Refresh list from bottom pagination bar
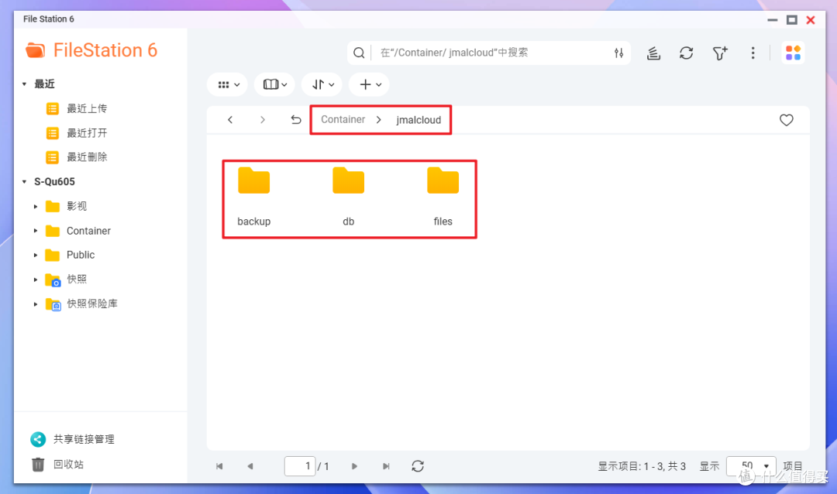Viewport: 837px width, 494px height. pos(418,466)
